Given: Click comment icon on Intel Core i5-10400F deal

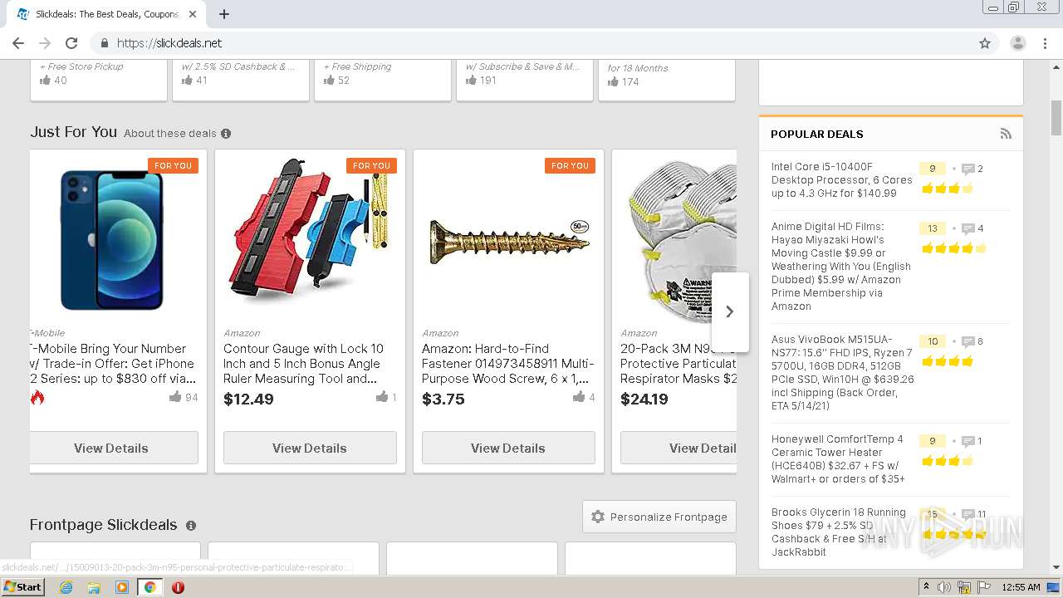Looking at the screenshot, I should [967, 169].
